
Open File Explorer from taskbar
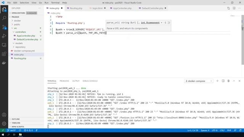[x=20, y=134]
